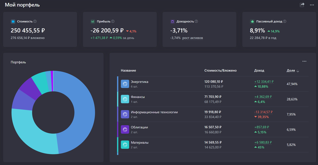The height and width of the screenshot is (165, 318).
Task: Click the 22 284,78 ₽ в год text
Action: (263, 38)
